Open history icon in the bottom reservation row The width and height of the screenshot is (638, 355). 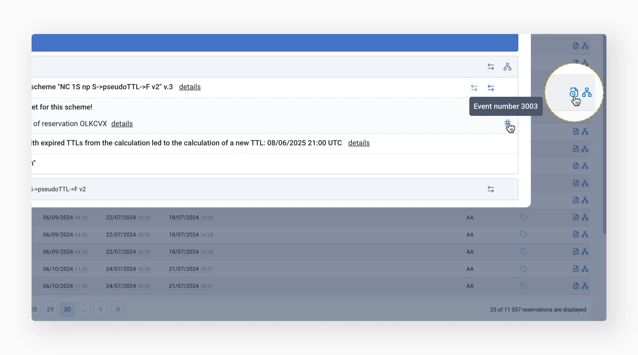click(x=575, y=286)
